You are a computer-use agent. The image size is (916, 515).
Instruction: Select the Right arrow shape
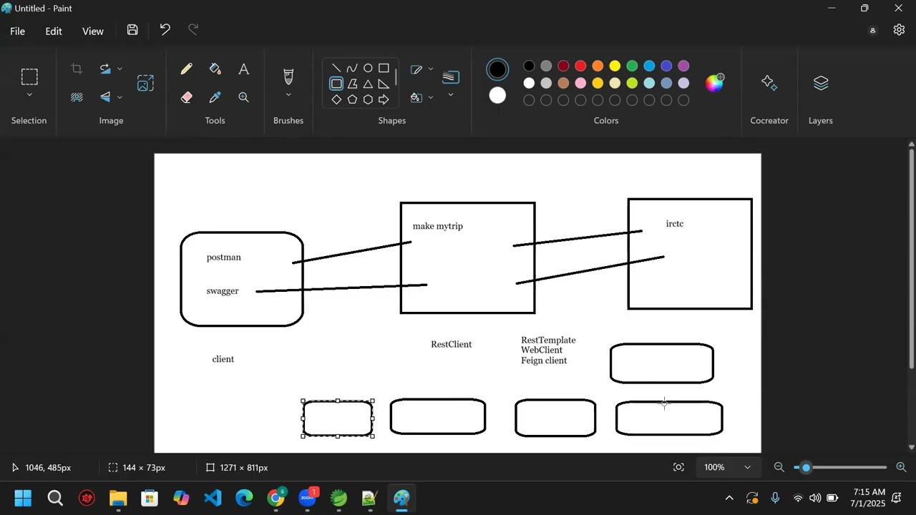[384, 99]
